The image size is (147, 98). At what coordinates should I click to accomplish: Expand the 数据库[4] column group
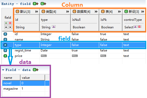[x=96, y=12]
